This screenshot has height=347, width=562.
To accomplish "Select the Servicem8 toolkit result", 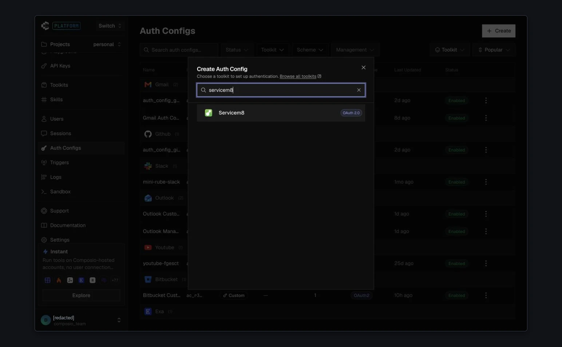I will [x=281, y=113].
